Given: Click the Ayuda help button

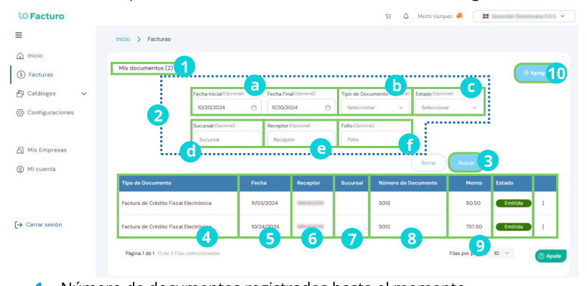Looking at the screenshot, I should pyautogui.click(x=550, y=256).
